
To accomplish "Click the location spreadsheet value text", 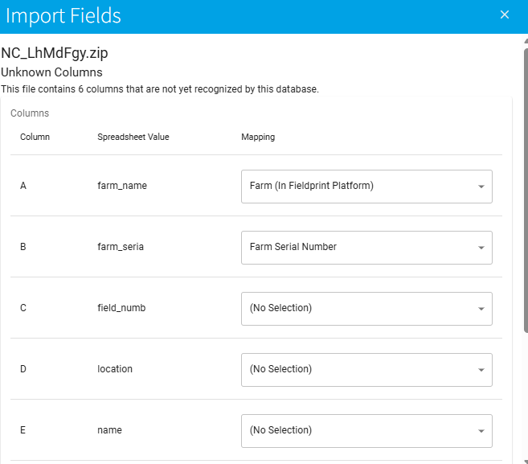I will point(115,369).
